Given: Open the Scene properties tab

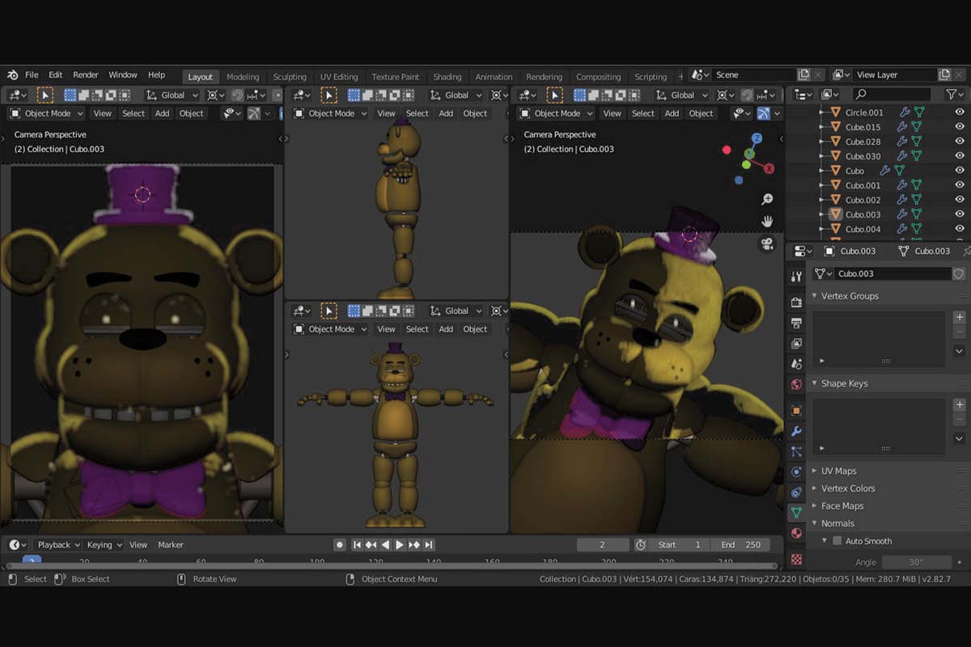Looking at the screenshot, I should click(797, 364).
